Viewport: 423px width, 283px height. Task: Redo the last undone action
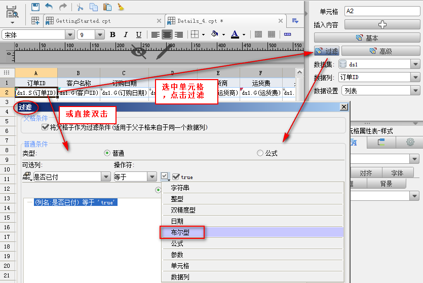coord(63,7)
